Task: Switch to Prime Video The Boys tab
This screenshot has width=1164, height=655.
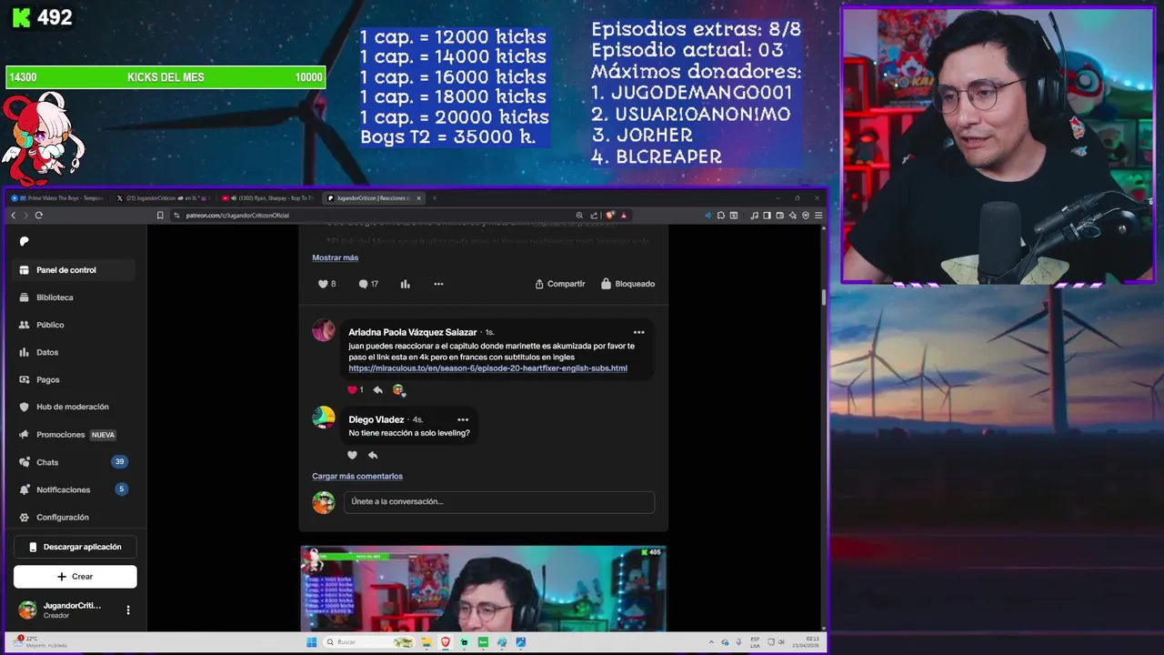Action: [58, 197]
